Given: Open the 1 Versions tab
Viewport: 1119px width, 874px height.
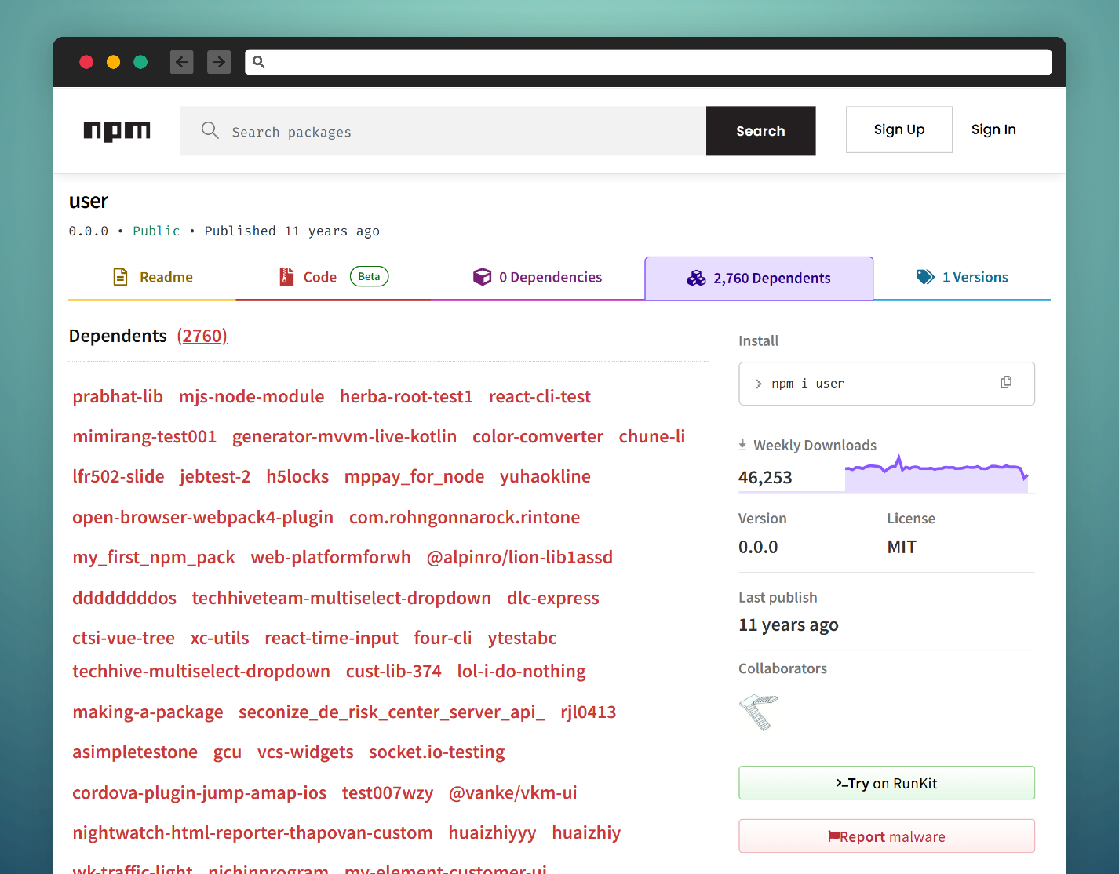Looking at the screenshot, I should click(975, 276).
